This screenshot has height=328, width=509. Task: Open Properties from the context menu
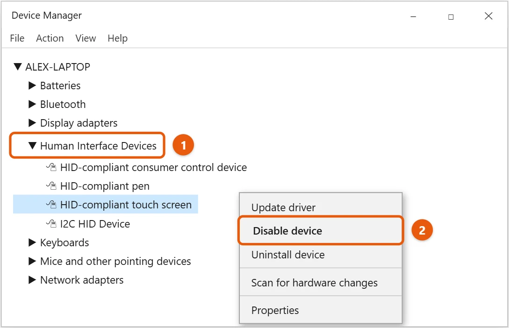(x=320, y=311)
